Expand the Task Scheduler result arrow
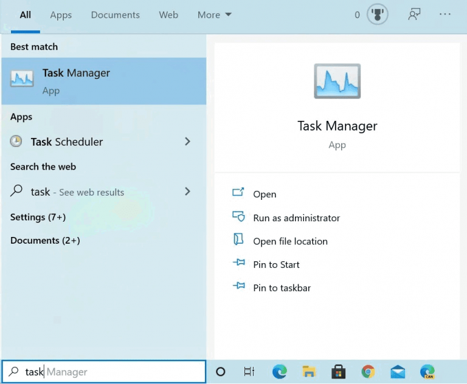467x384 pixels. pyautogui.click(x=187, y=142)
